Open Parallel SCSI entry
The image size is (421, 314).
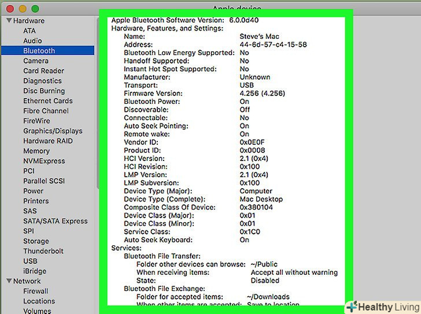tap(44, 181)
